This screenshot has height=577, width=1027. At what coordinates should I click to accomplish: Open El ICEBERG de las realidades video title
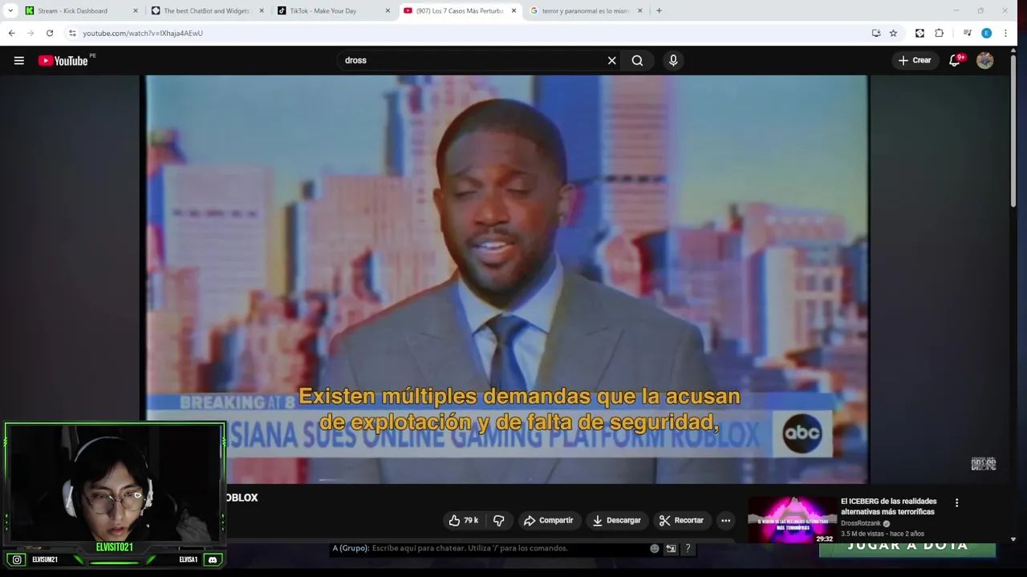889,506
